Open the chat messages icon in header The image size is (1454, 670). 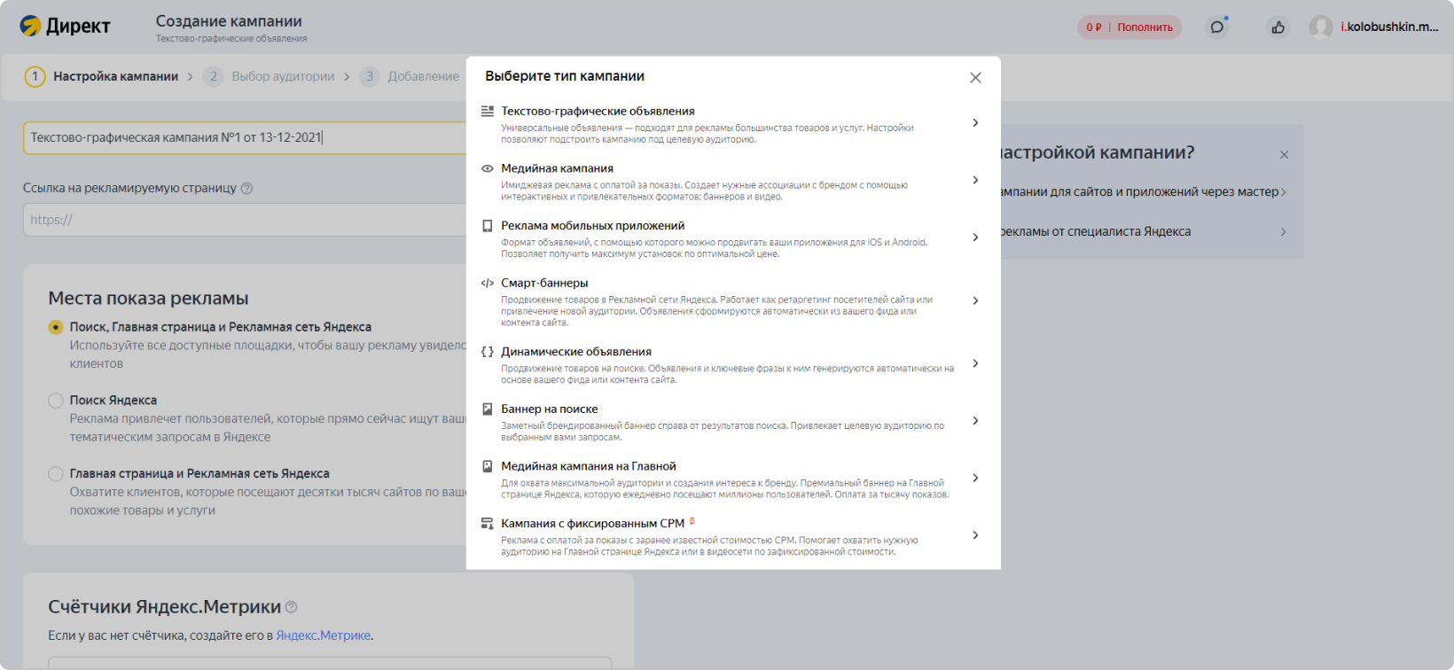(1217, 27)
